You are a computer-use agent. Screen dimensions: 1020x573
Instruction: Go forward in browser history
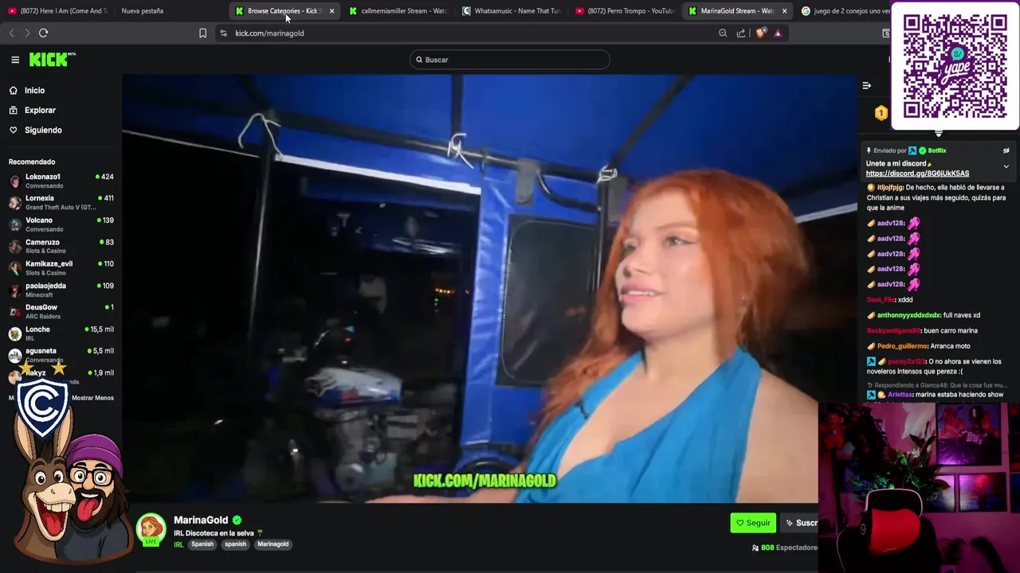[26, 33]
